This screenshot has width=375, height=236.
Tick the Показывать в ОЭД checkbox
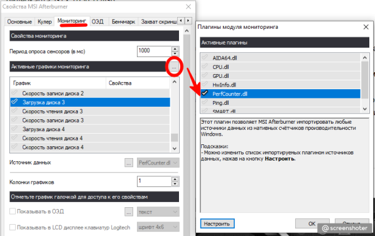13,212
